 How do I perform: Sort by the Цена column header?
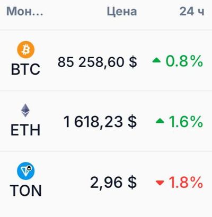pyautogui.click(x=122, y=12)
